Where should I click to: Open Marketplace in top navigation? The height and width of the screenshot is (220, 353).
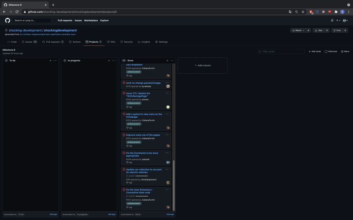[91, 20]
